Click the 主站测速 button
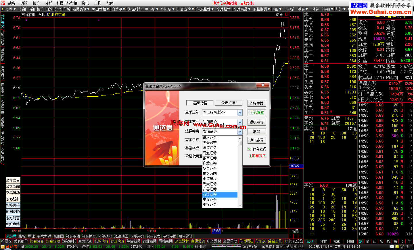 tap(257, 113)
